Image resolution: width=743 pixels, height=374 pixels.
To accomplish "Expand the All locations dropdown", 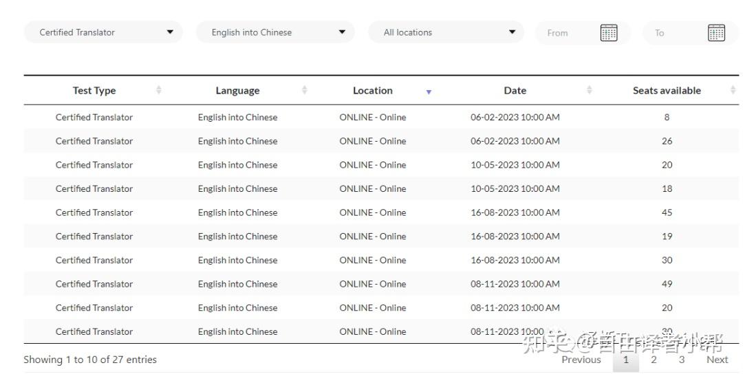I will click(x=446, y=32).
